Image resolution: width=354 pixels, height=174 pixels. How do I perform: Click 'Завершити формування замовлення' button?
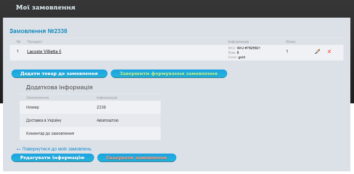(x=169, y=74)
